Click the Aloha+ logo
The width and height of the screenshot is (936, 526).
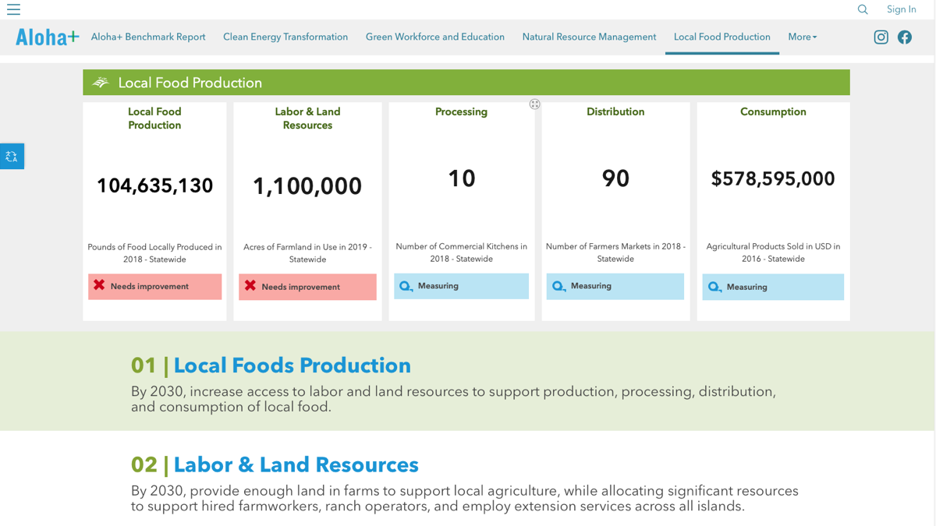pyautogui.click(x=46, y=36)
